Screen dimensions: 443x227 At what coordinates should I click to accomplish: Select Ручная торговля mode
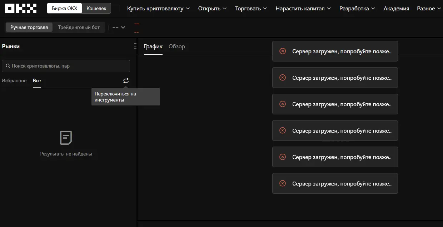point(29,27)
